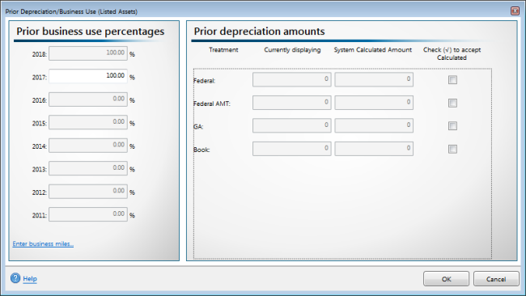Check the Federal AMT accept calculated checkbox

[x=452, y=103]
